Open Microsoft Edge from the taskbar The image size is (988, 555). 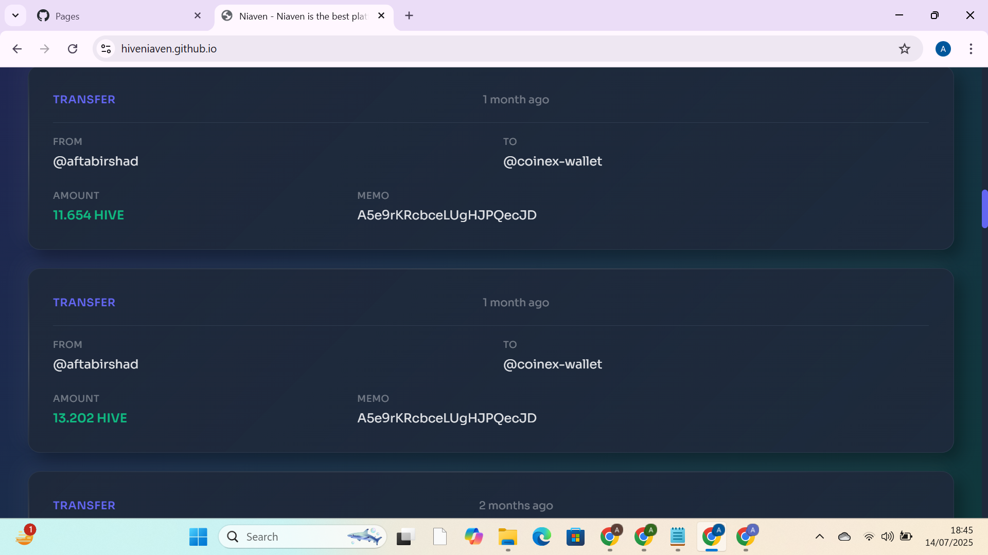click(541, 537)
